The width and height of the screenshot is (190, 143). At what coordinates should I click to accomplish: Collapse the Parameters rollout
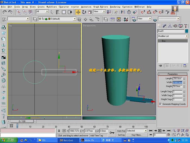click(x=173, y=74)
